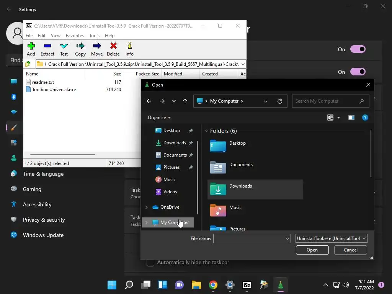
Task: Open the Help menu in 7-Zip
Action: 109,36
